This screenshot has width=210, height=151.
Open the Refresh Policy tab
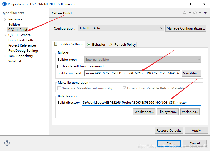122,44
